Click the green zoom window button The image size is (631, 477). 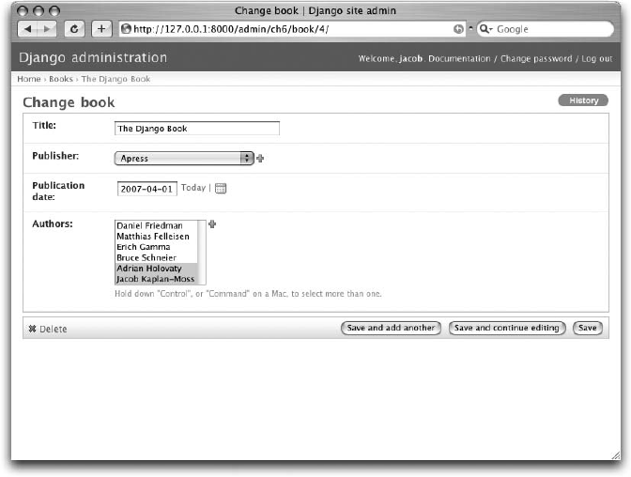point(54,11)
